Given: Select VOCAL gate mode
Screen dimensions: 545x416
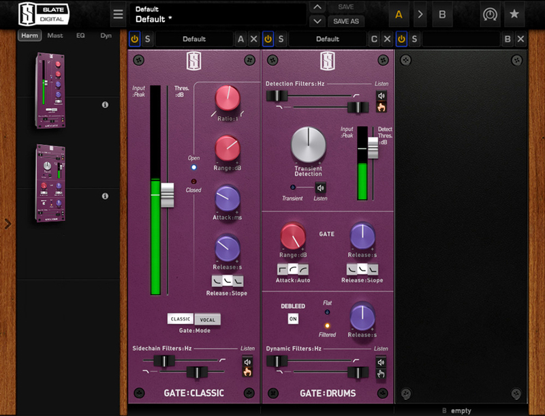Looking at the screenshot, I should coord(208,319).
